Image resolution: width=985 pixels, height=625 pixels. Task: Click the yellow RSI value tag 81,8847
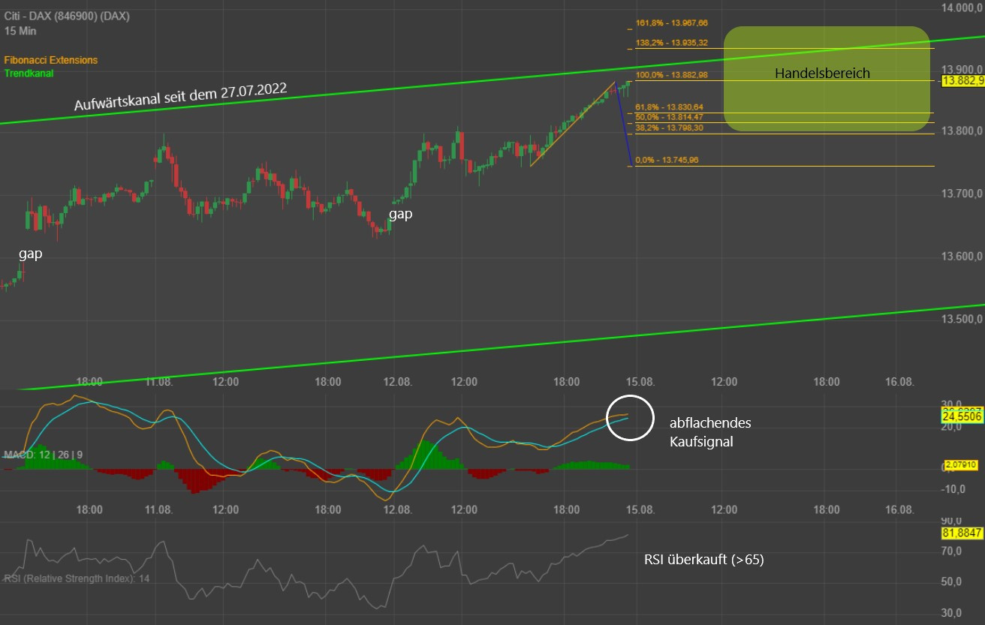point(961,533)
